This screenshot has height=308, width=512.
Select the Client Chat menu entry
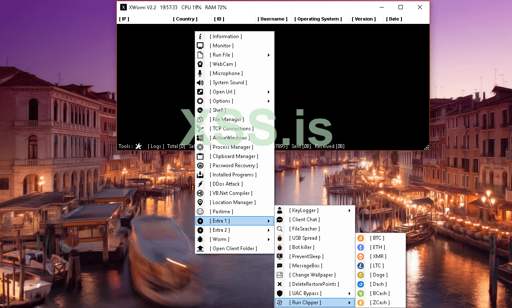pos(306,220)
